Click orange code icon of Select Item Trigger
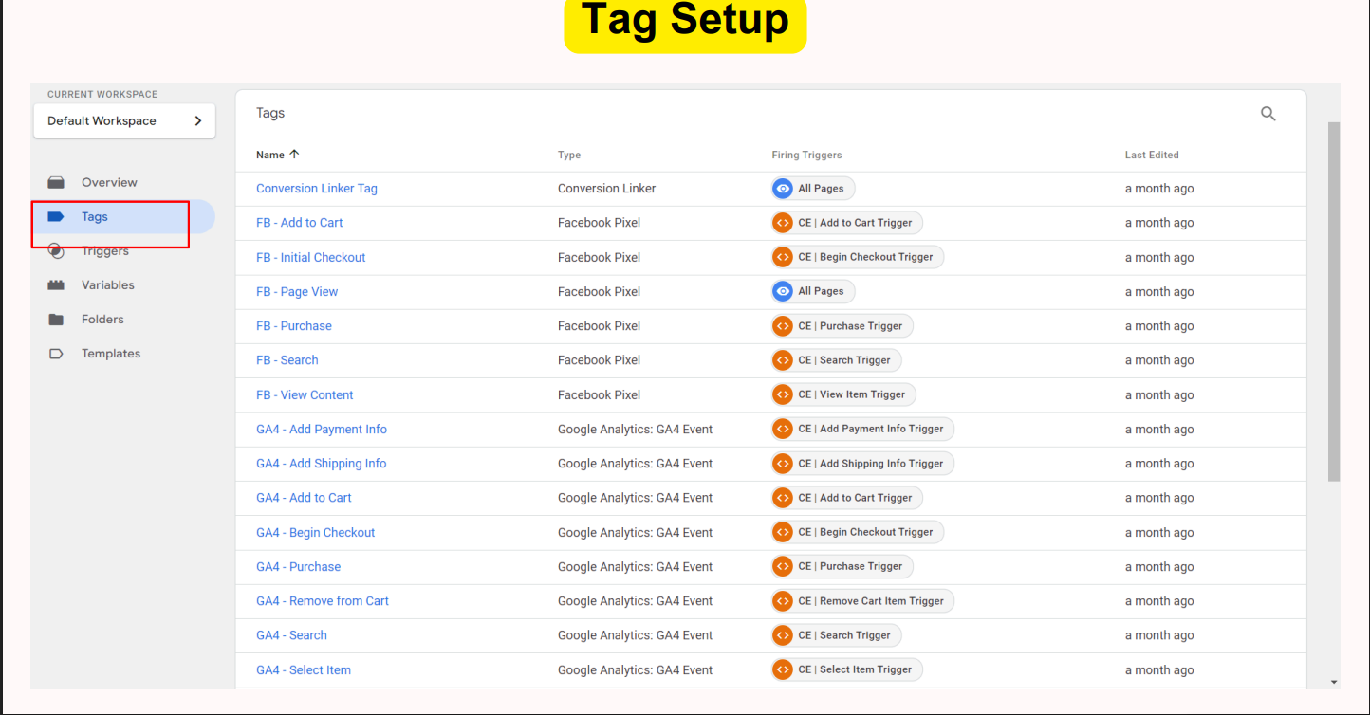The width and height of the screenshot is (1370, 715). click(783, 669)
